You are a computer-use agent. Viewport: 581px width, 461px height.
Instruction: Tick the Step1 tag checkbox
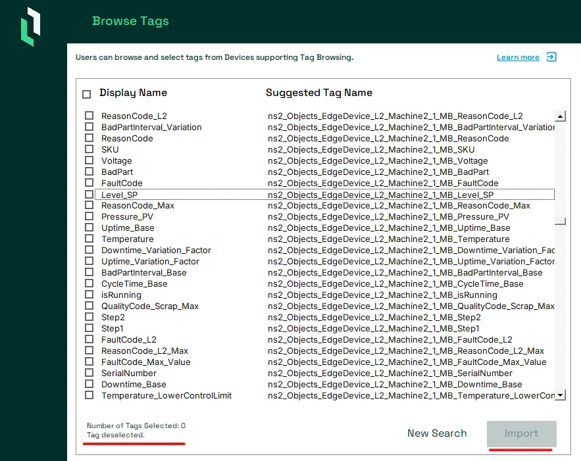coord(89,328)
